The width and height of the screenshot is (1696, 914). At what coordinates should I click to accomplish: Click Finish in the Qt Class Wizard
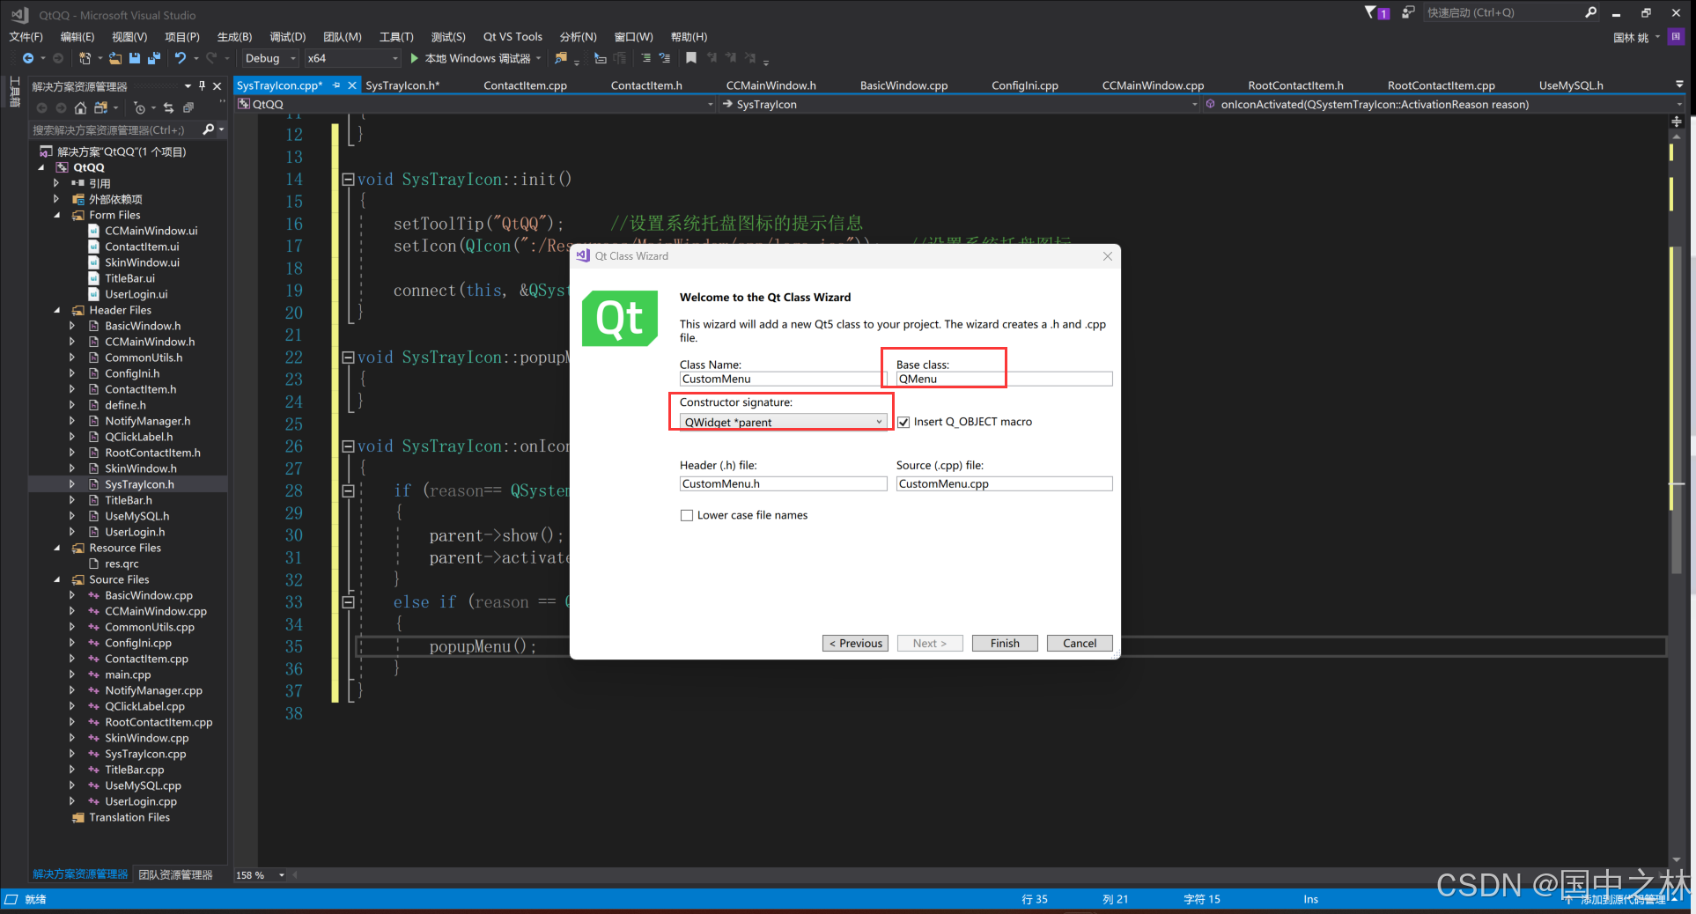click(1005, 644)
